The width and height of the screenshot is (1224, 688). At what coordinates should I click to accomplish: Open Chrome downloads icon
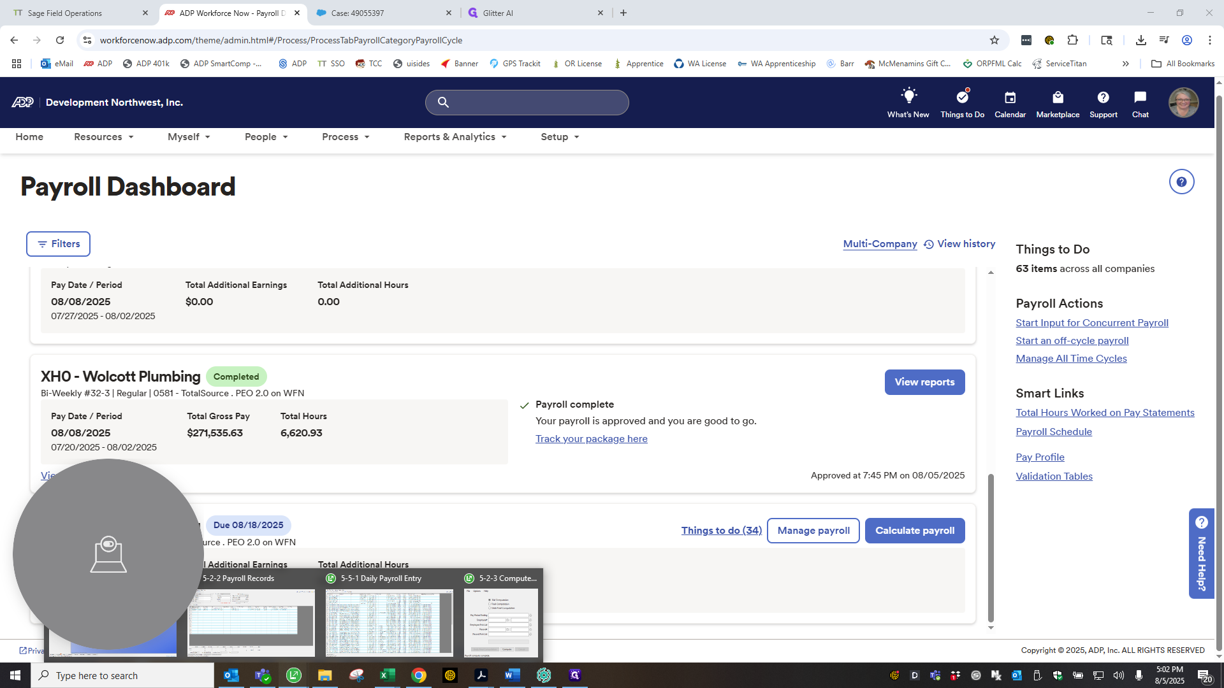(x=1140, y=40)
